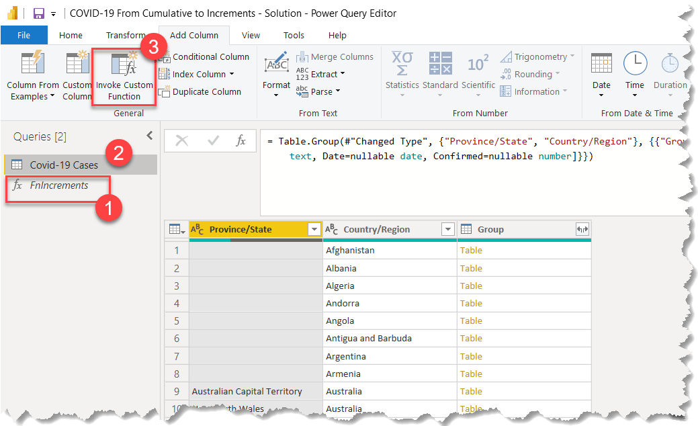Screen dimensions: 698x426
Task: Click the Date calendar icon
Action: pyautogui.click(x=601, y=62)
